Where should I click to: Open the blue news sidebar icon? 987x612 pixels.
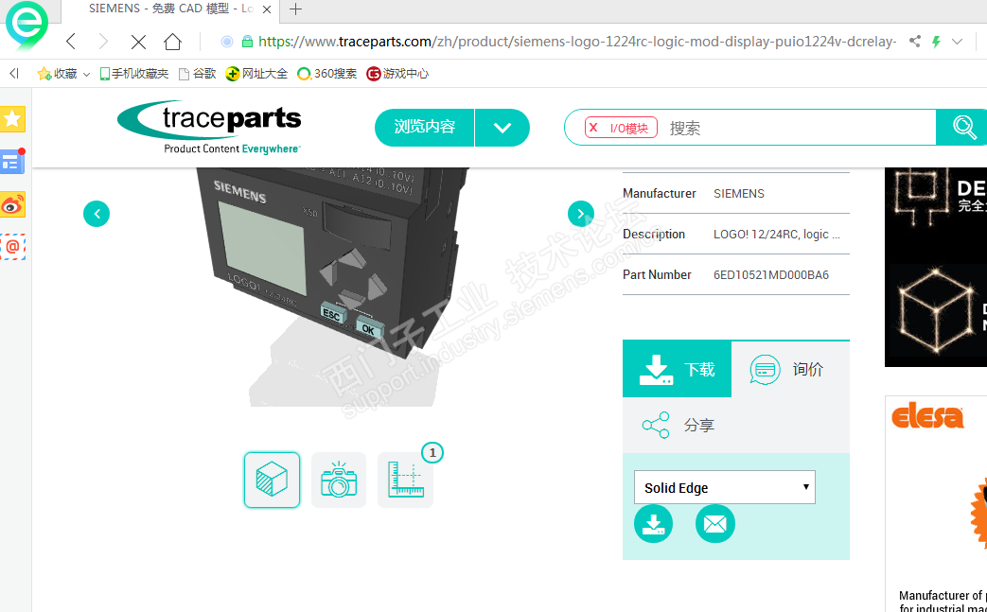(x=12, y=162)
